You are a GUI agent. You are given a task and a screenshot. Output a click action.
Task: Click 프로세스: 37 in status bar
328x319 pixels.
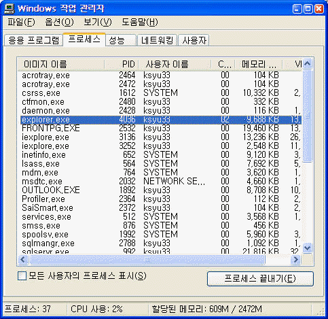click(28, 309)
